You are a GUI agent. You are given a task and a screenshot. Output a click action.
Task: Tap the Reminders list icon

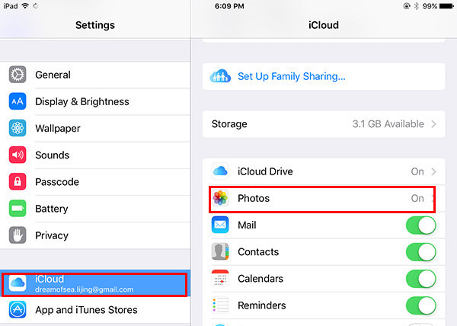pos(220,305)
